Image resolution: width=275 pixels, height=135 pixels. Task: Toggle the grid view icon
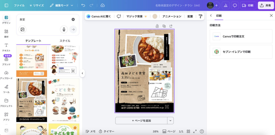point(189,131)
